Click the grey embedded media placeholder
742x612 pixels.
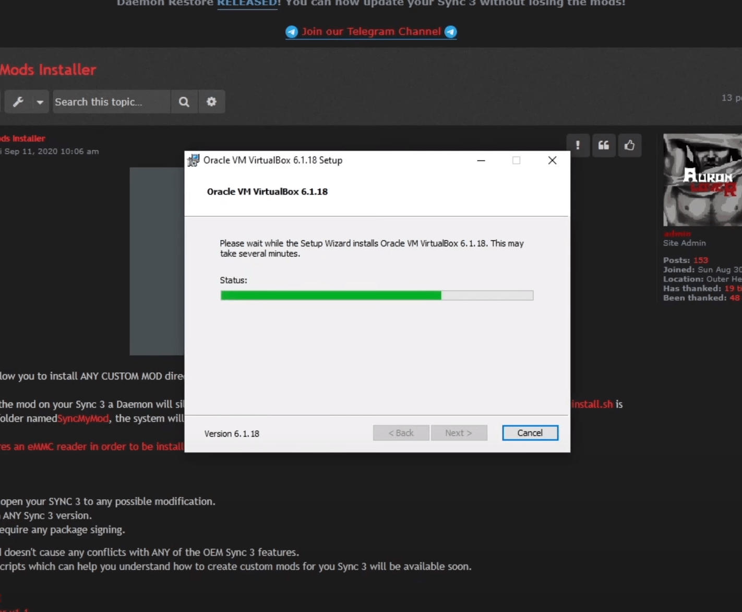click(157, 261)
